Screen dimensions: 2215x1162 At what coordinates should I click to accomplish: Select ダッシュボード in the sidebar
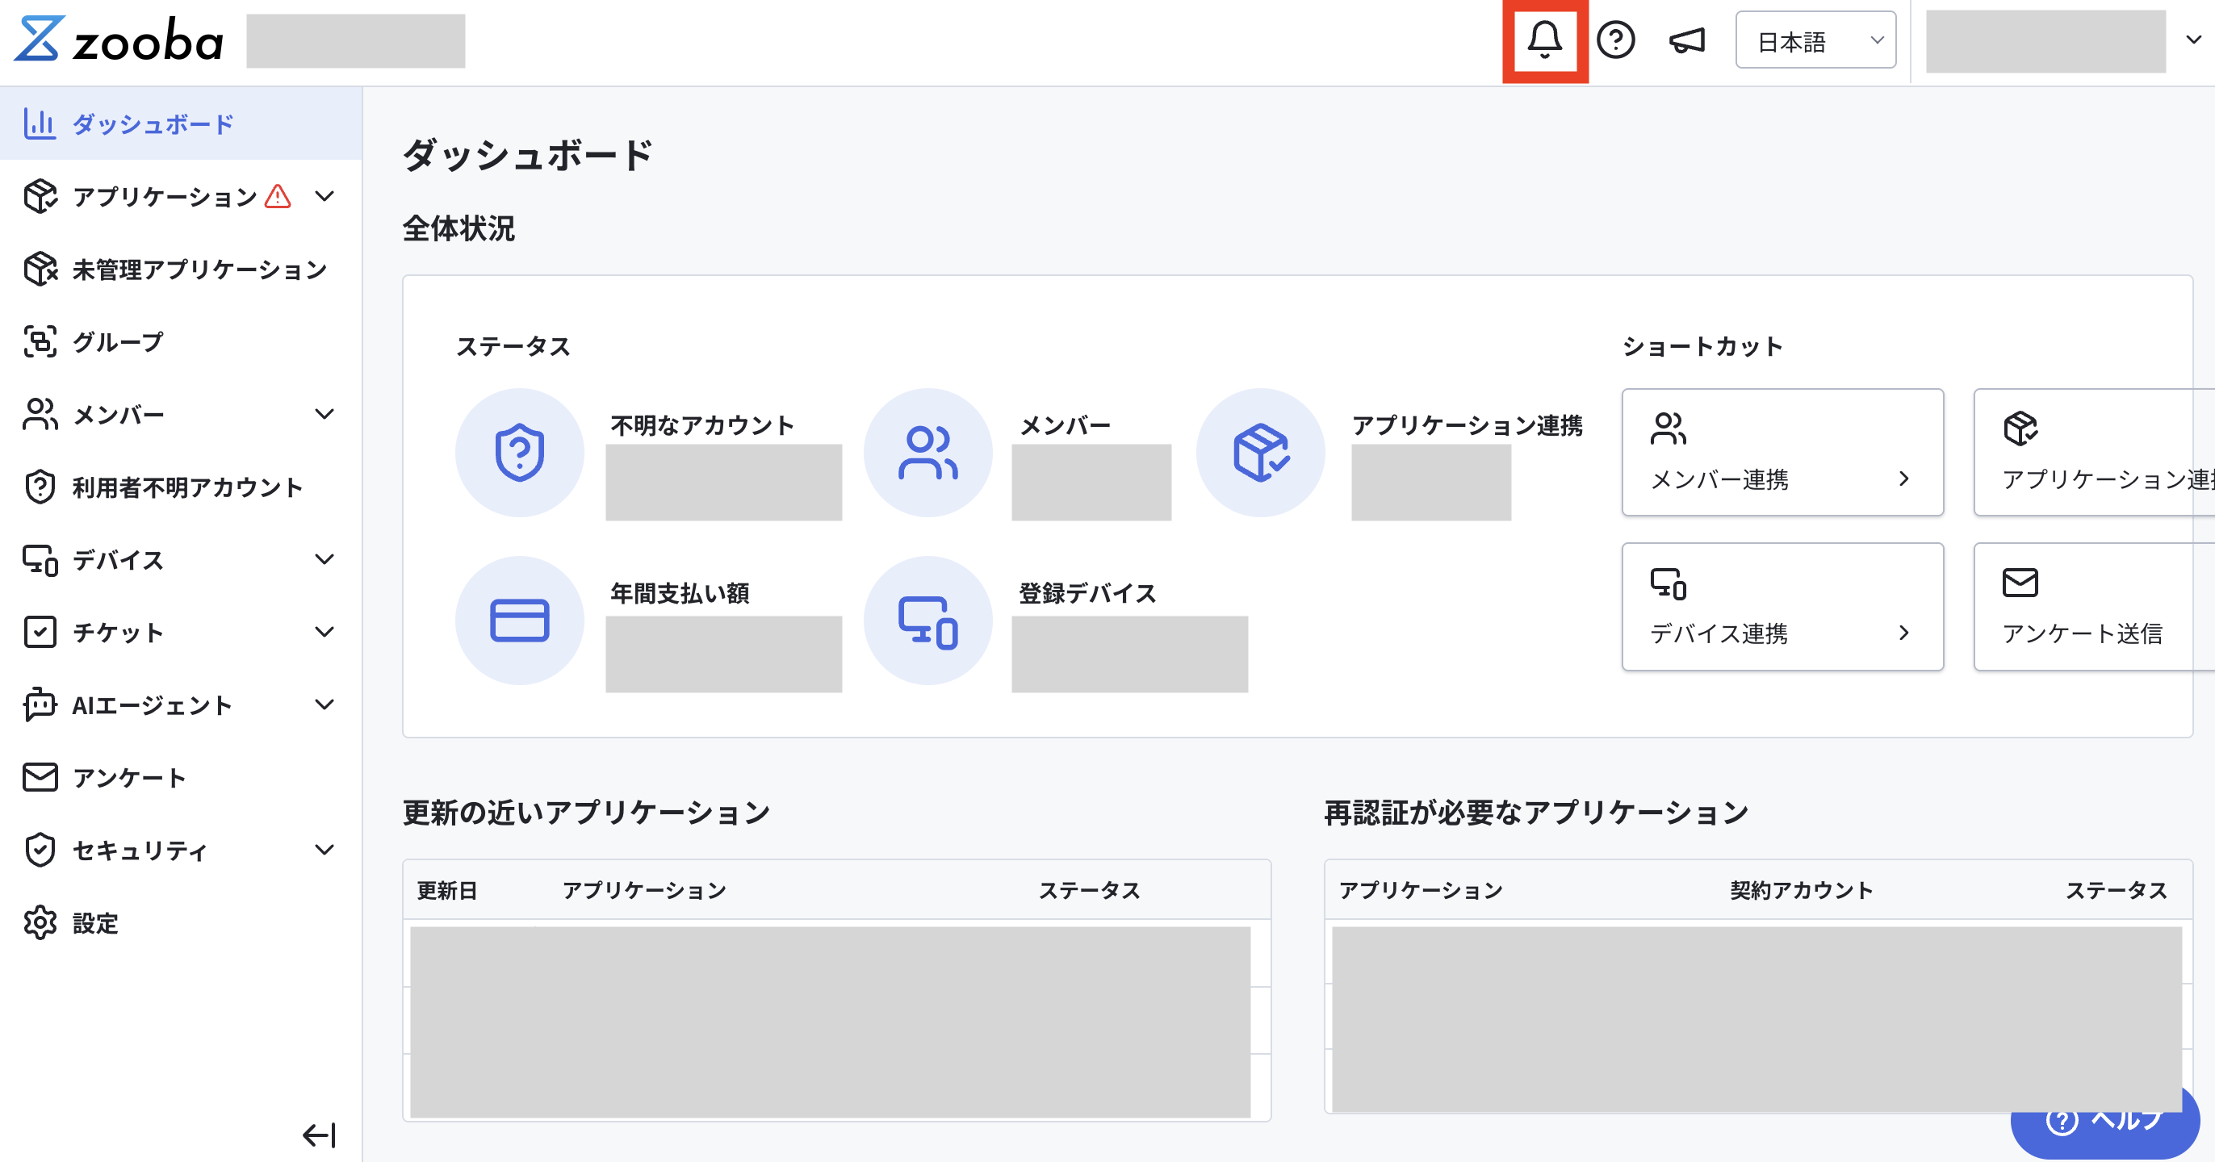pyautogui.click(x=181, y=123)
